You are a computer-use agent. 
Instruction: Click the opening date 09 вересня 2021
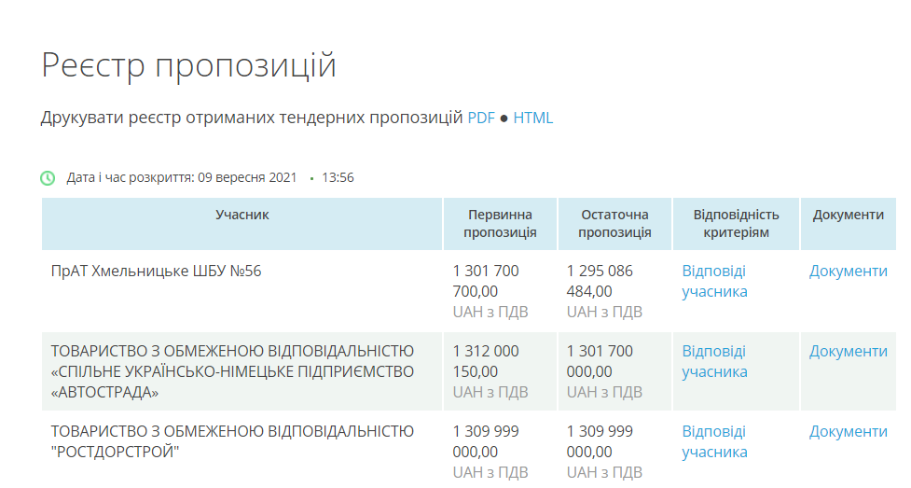point(247,177)
